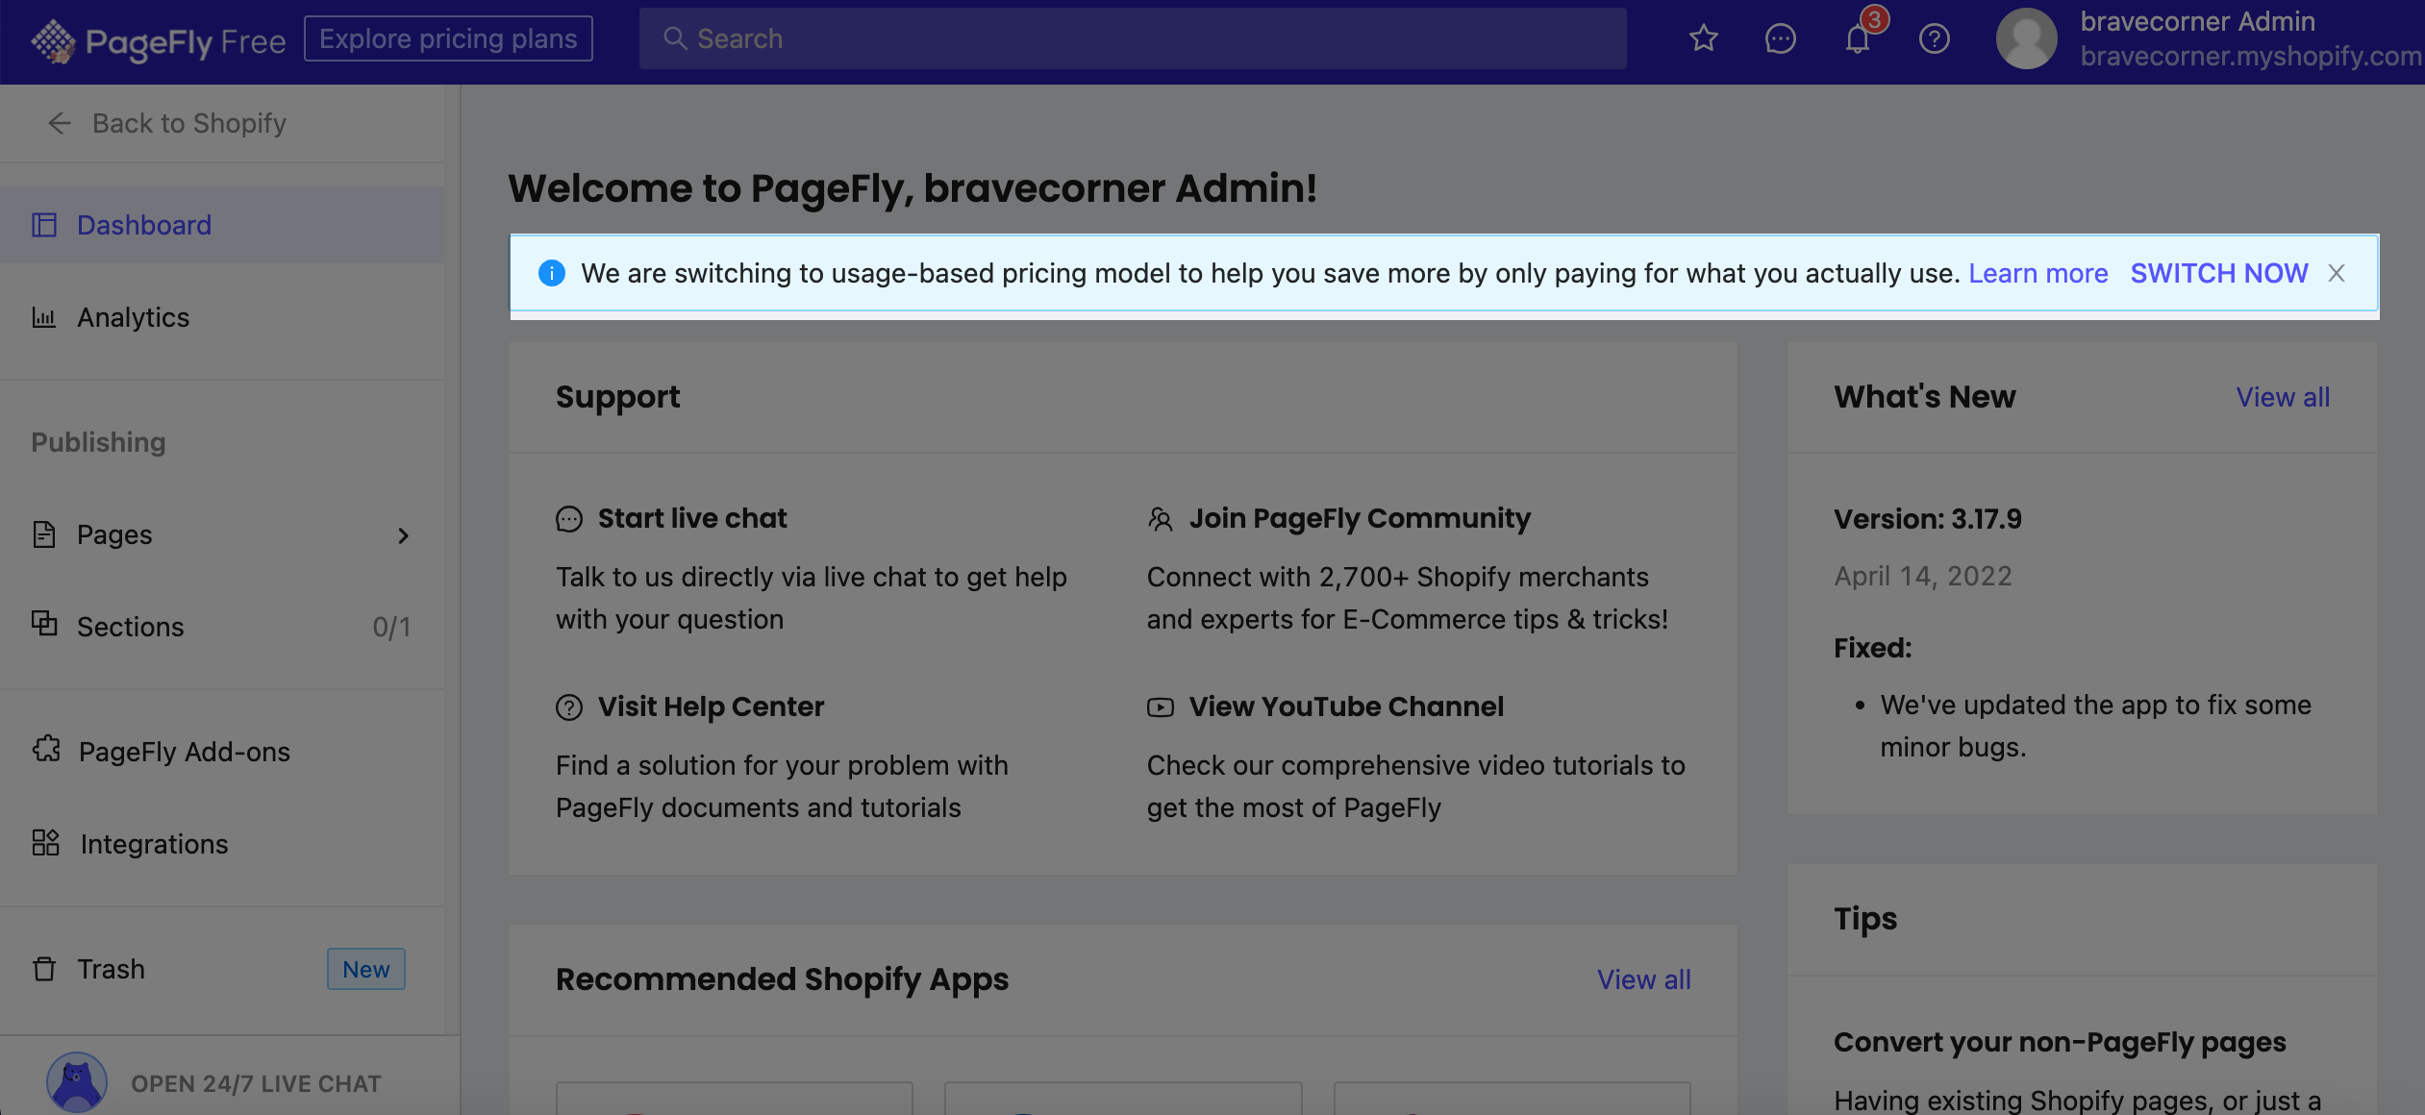This screenshot has width=2425, height=1115.
Task: Click the New badge next to Trash
Action: tap(366, 969)
